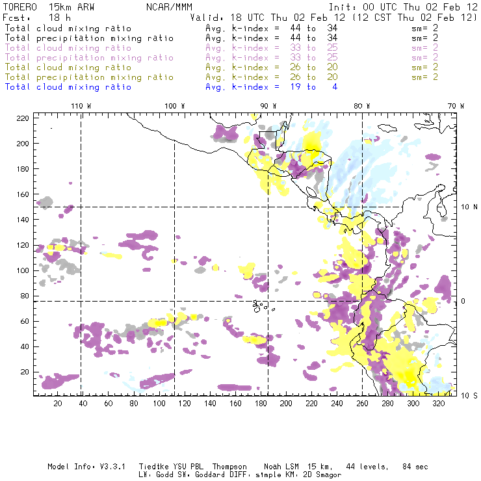Click the '70 W' longitude label
This screenshot has height=481, width=481.
pos(456,106)
